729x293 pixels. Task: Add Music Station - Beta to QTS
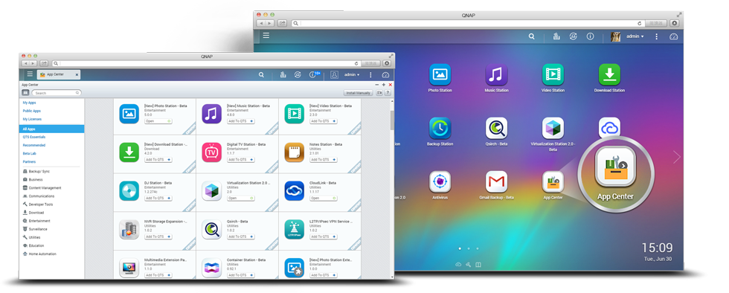[x=241, y=121]
